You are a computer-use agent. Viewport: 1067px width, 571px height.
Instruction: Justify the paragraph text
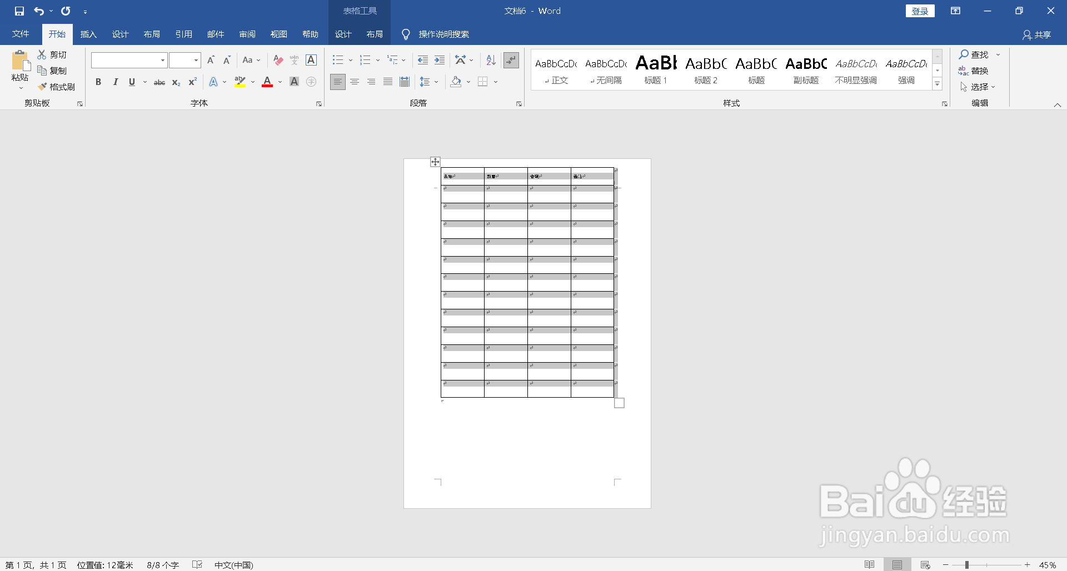point(388,82)
